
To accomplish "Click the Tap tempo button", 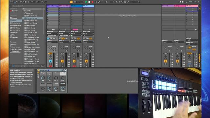I will point(17,2).
